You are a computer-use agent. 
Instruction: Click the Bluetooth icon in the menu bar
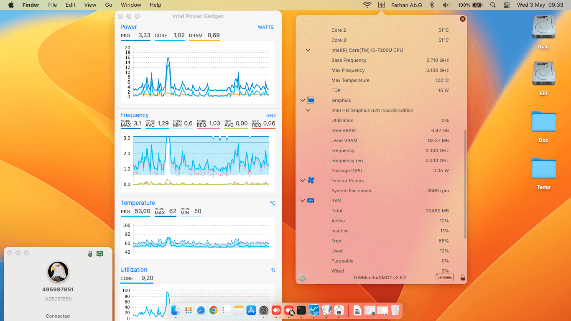[x=432, y=5]
